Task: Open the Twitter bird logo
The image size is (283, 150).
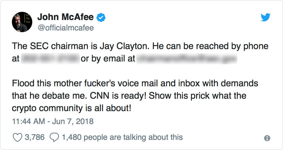Action: point(265,18)
